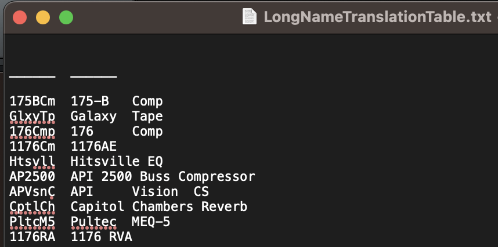The width and height of the screenshot is (498, 247).
Task: Click on 'Hitsville EQ' text
Action: 117,161
